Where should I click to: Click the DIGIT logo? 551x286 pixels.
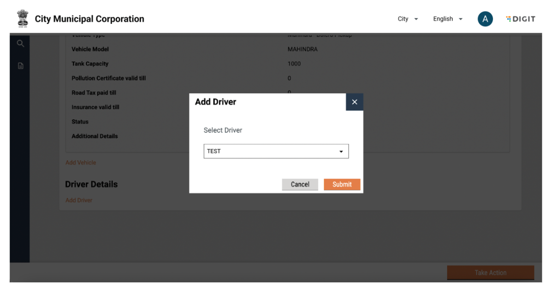click(521, 19)
